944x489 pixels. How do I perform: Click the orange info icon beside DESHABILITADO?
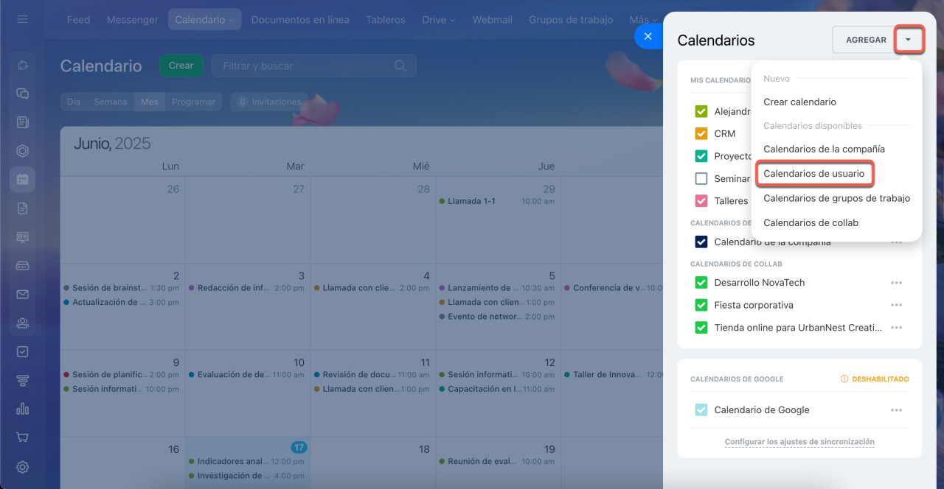[844, 379]
